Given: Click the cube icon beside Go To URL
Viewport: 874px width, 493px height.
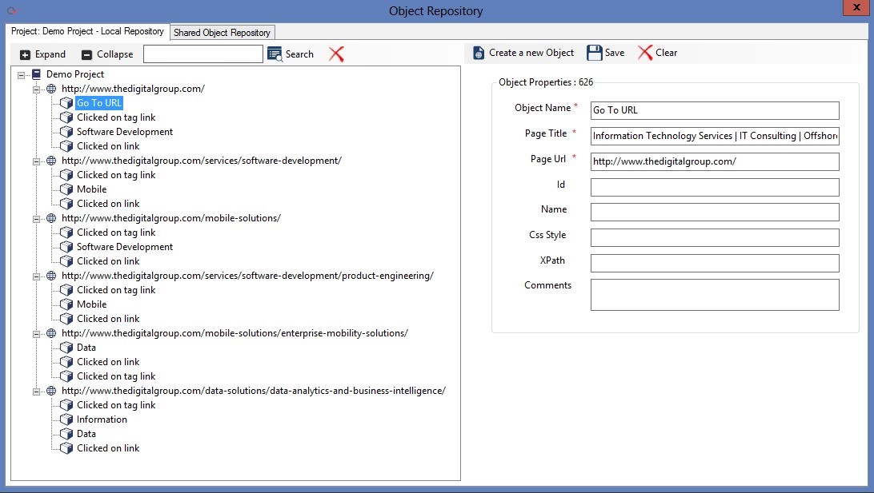Looking at the screenshot, I should [66, 103].
